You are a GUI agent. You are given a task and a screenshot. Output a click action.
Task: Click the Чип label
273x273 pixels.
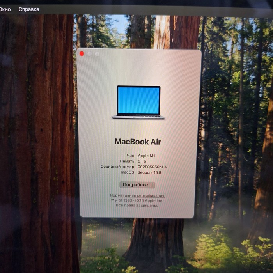click(x=130, y=156)
